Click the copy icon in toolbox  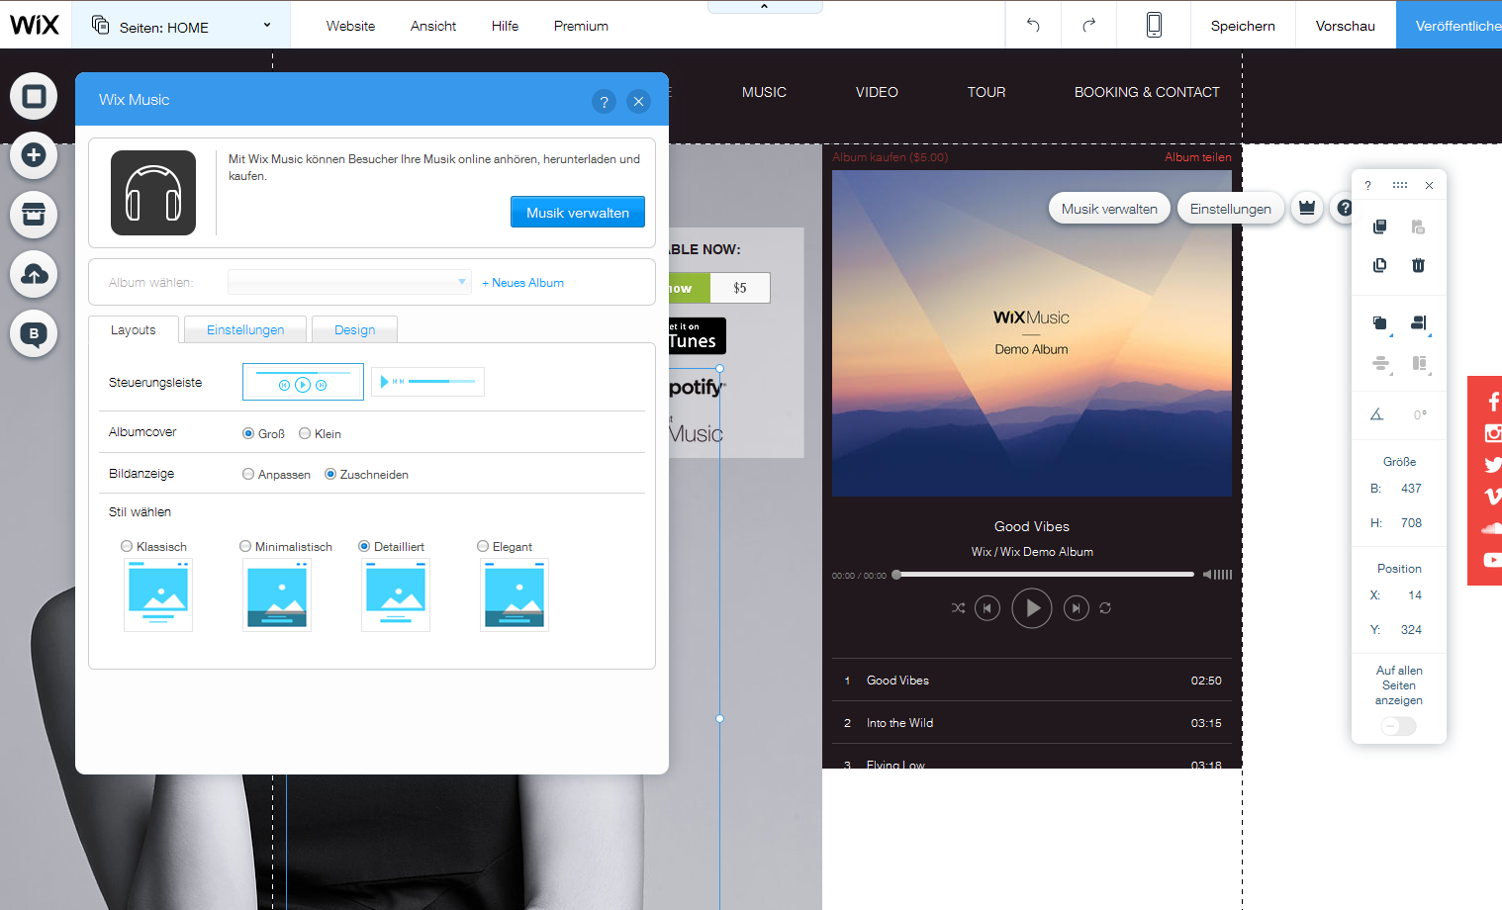pos(1380,227)
